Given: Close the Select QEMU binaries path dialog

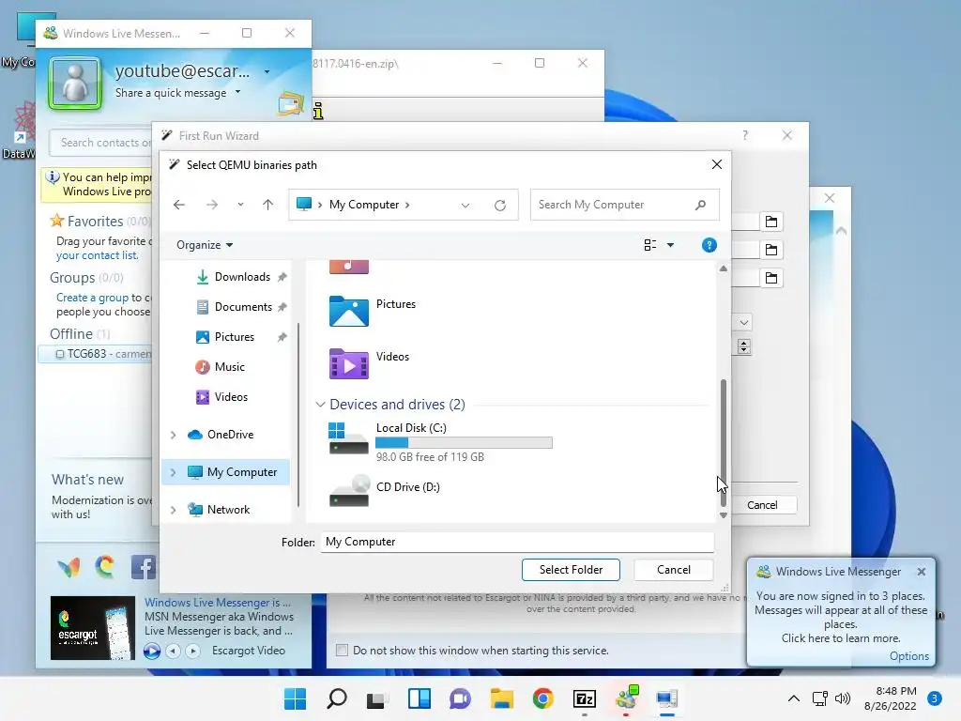Looking at the screenshot, I should click(x=716, y=164).
